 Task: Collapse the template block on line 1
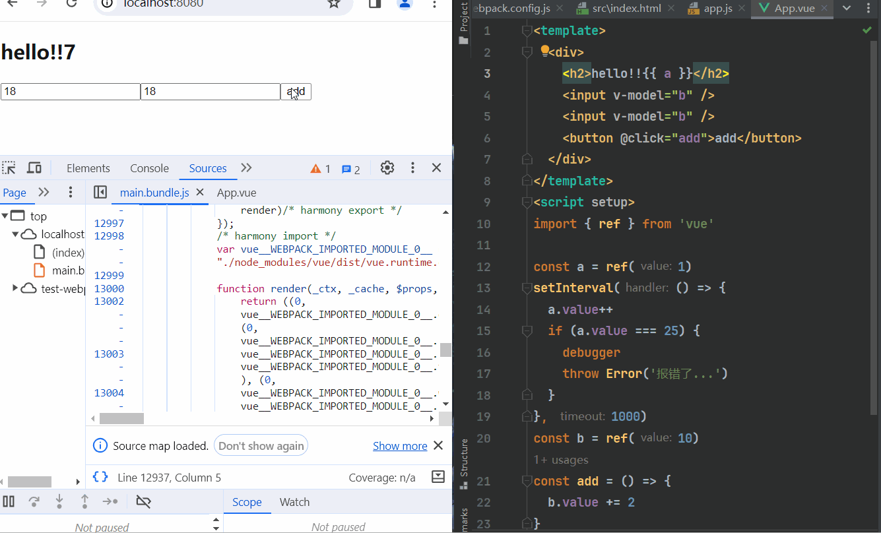[x=527, y=30]
